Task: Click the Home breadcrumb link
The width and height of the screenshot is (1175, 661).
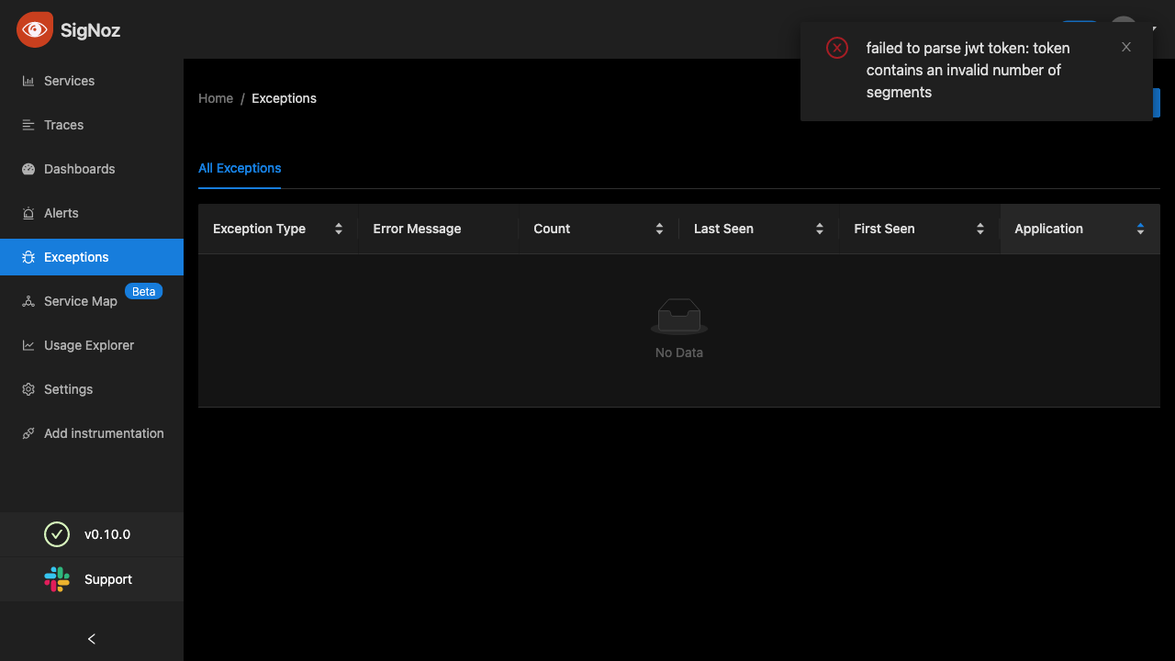Action: 216,98
